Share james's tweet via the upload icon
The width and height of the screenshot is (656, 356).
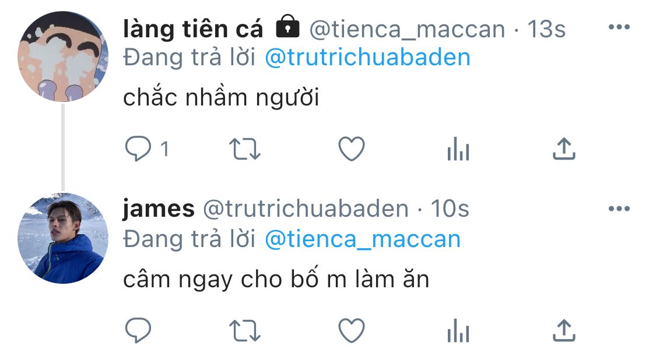(564, 330)
